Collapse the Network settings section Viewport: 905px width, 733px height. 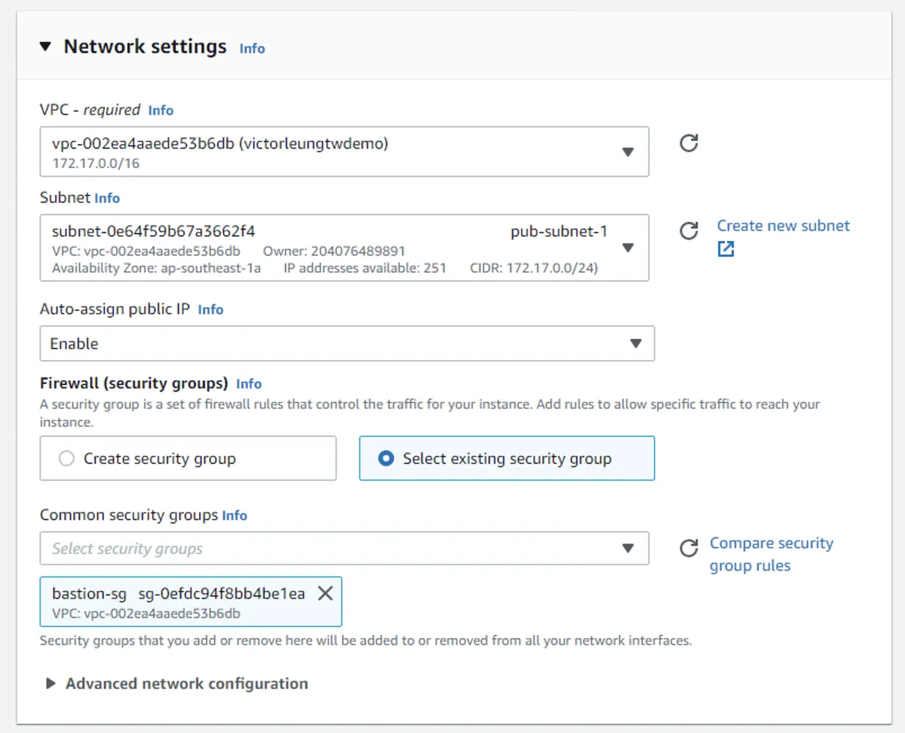[45, 47]
